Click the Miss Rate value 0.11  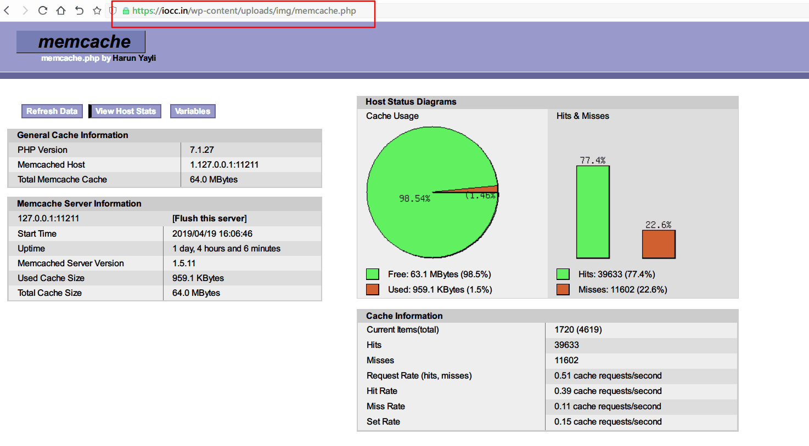click(608, 407)
